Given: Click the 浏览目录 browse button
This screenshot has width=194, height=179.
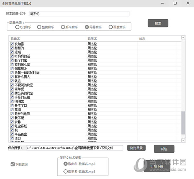Looking at the screenshot, I should point(136,148).
